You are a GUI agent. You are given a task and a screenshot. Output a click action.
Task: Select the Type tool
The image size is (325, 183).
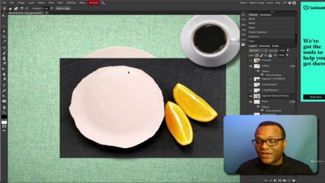point(4,85)
